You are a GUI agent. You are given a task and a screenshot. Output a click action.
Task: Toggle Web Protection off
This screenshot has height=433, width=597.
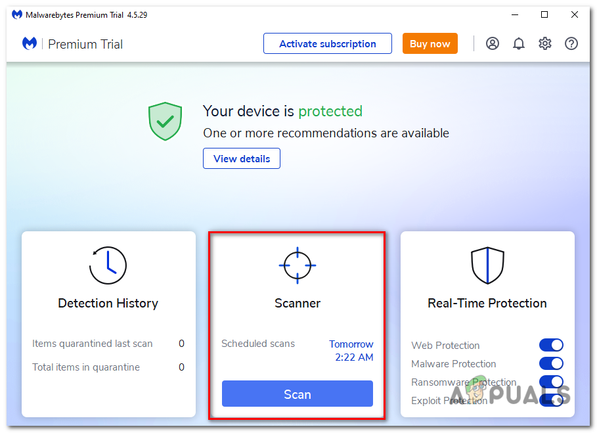pos(551,345)
